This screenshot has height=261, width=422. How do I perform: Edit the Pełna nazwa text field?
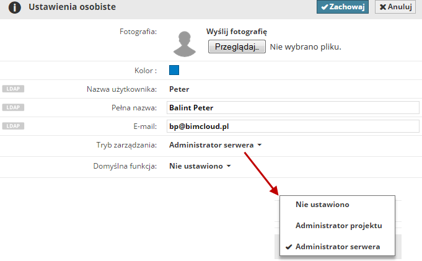pos(292,107)
